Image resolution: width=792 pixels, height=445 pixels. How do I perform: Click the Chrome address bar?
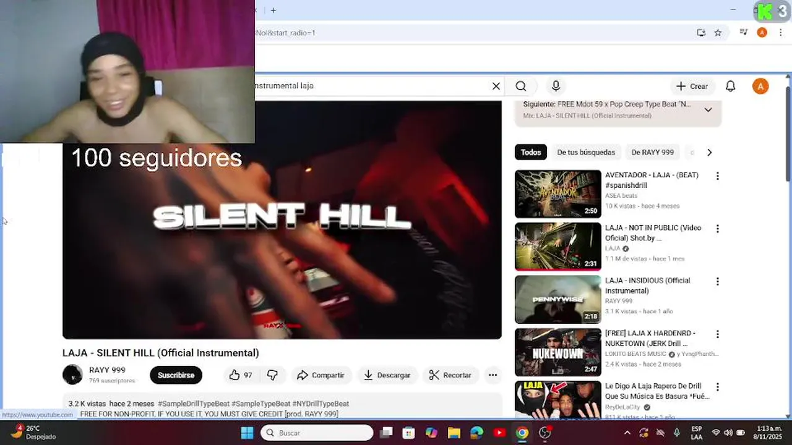[x=473, y=33]
